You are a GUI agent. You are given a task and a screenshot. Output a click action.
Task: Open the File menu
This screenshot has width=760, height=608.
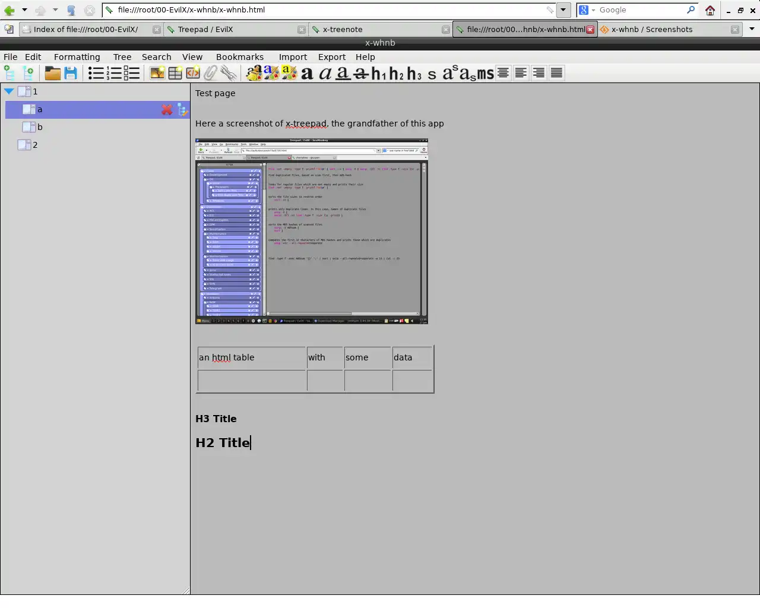[x=11, y=57]
